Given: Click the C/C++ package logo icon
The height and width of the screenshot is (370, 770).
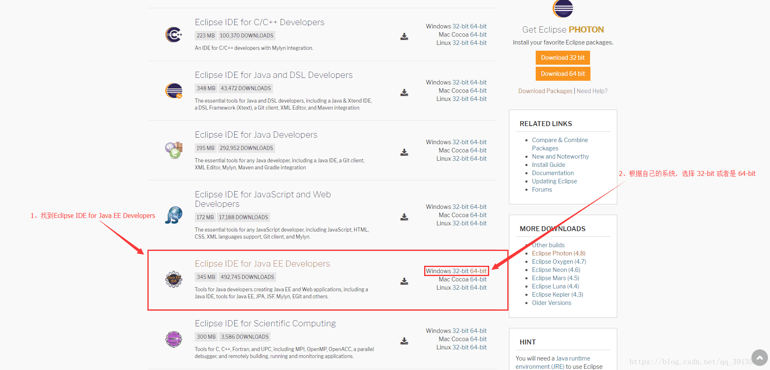Looking at the screenshot, I should (x=174, y=35).
